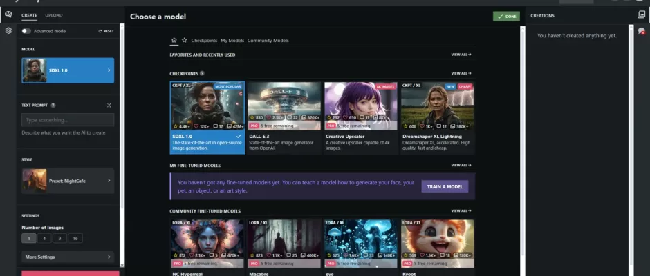The height and width of the screenshot is (276, 650).
Task: Click the images count icon on Dreamshaper card
Action: tap(453, 126)
